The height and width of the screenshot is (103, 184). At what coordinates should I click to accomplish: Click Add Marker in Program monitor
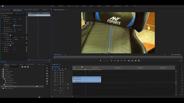(x=101, y=61)
